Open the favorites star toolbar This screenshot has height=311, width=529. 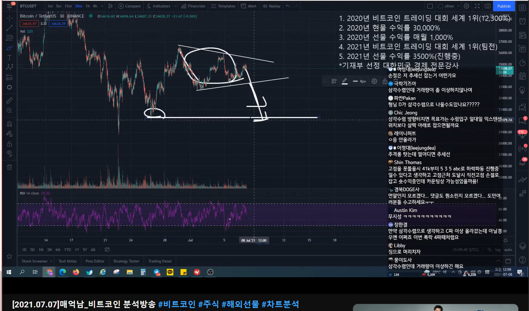(x=9, y=256)
